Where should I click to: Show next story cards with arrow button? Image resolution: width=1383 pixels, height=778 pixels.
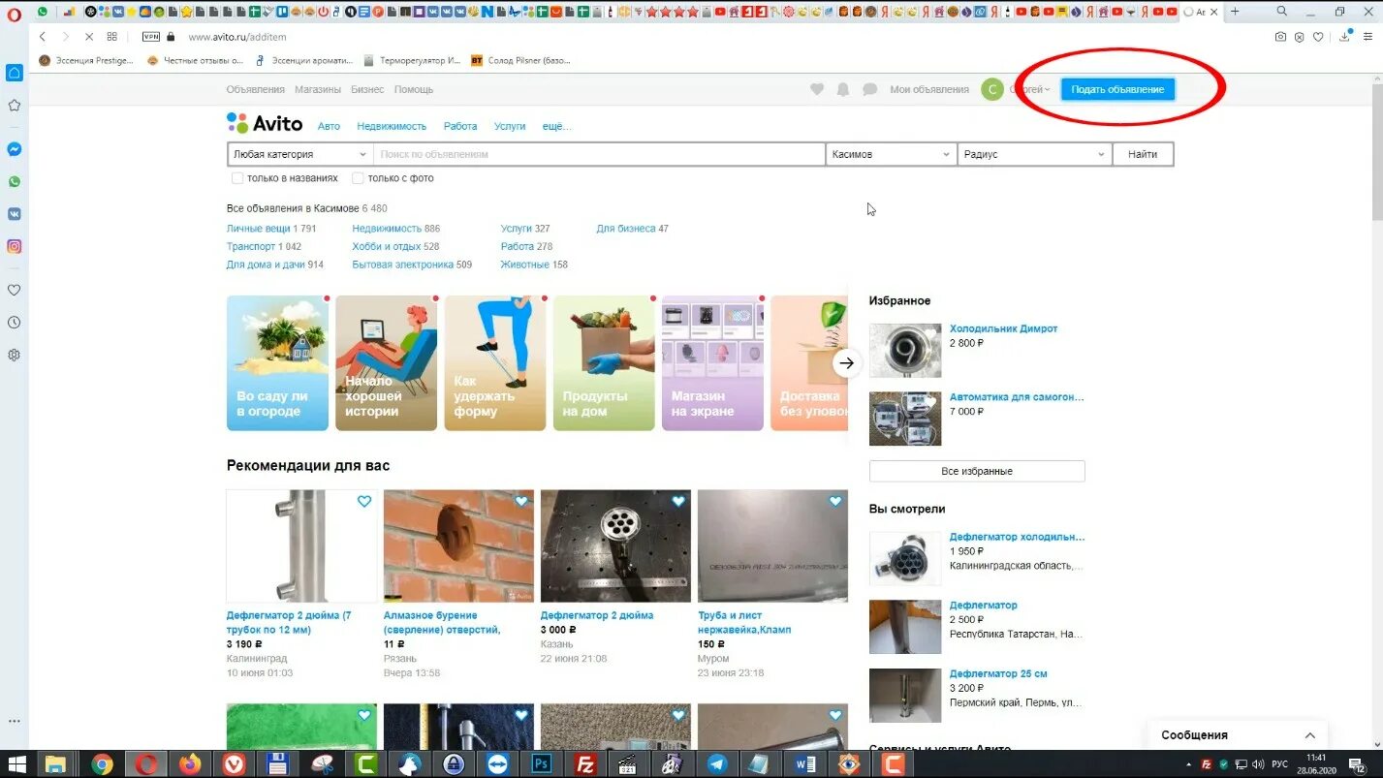point(846,362)
